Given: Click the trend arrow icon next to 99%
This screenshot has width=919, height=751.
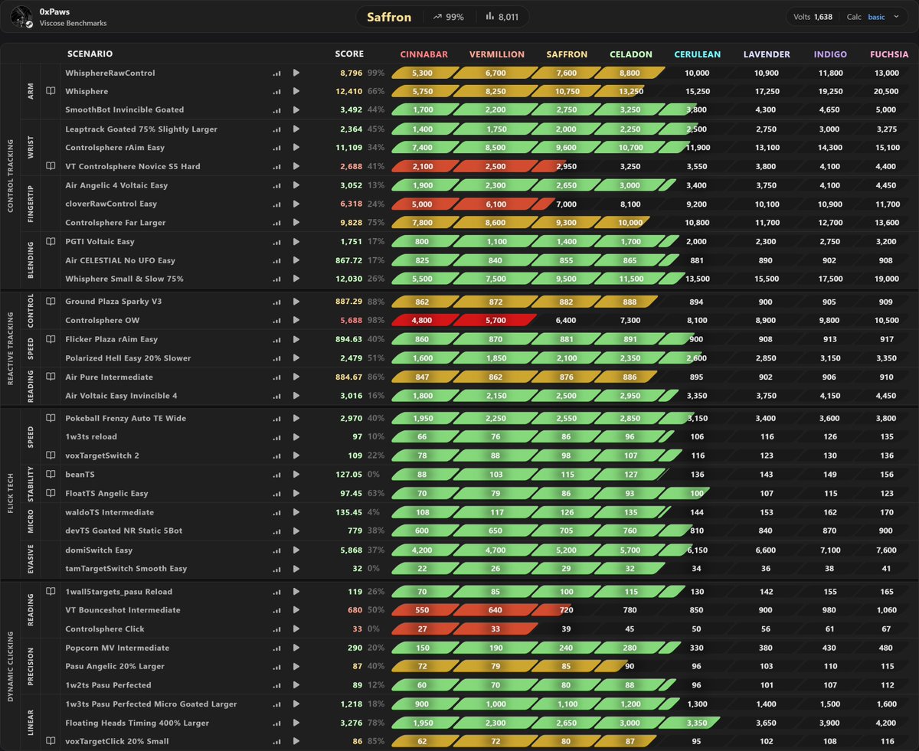Looking at the screenshot, I should point(439,17).
